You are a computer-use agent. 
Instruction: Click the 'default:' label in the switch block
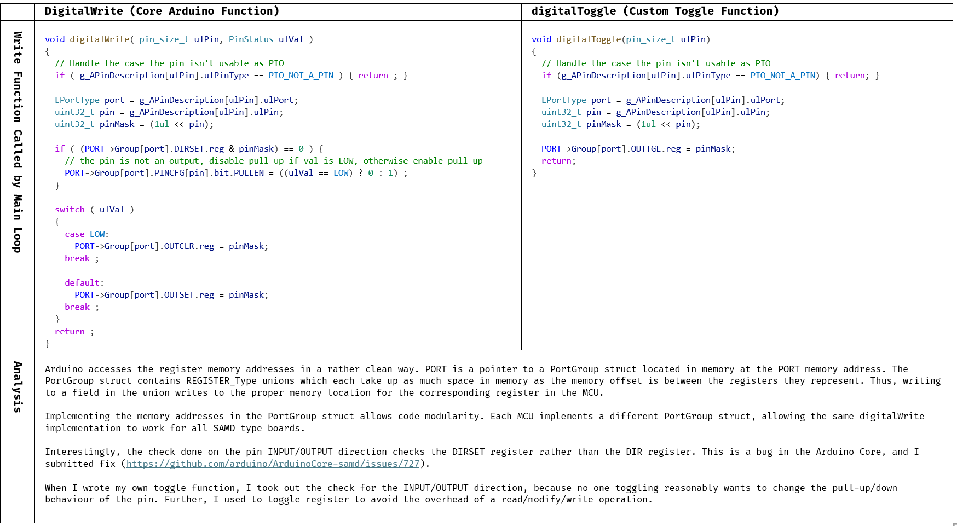pyautogui.click(x=84, y=283)
